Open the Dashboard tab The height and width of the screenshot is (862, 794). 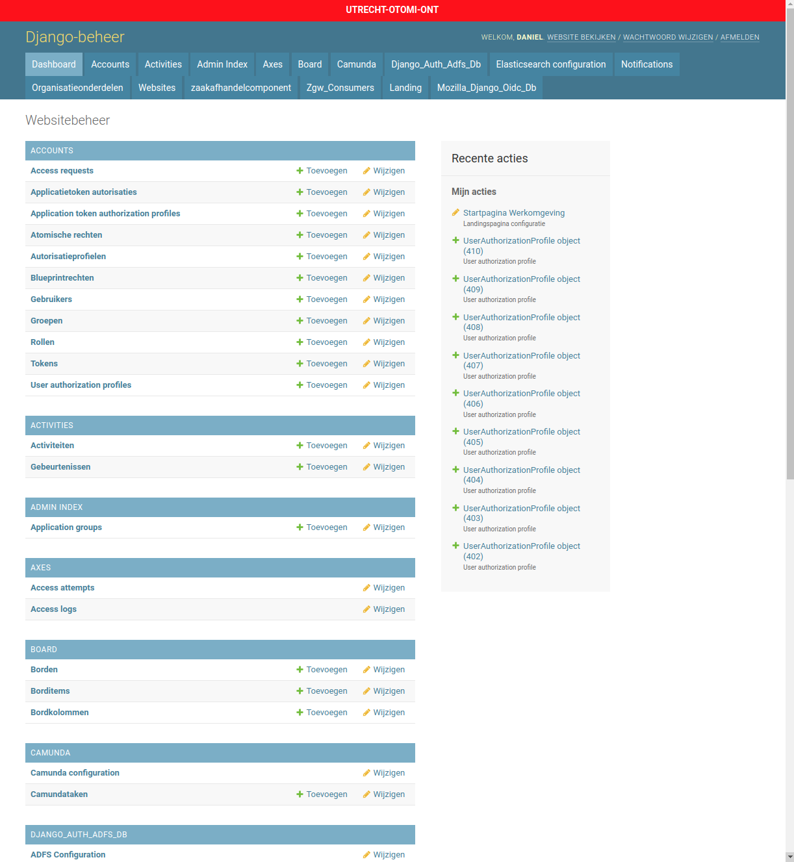[54, 64]
